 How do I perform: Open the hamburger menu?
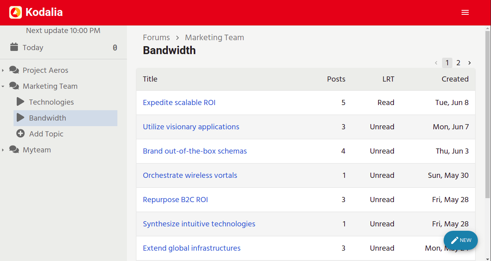click(465, 12)
